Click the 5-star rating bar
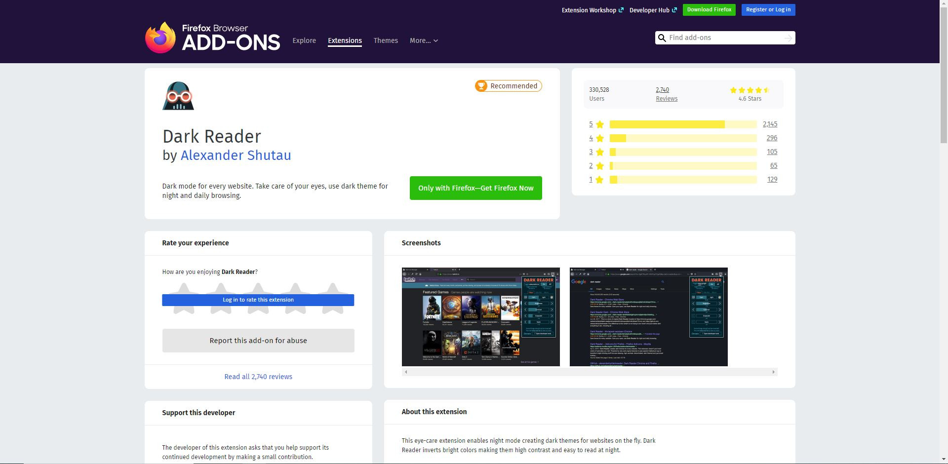 [x=683, y=124]
